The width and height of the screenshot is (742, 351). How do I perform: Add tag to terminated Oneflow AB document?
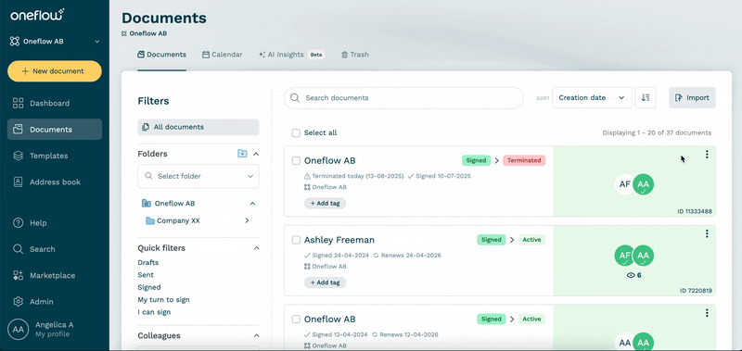click(x=326, y=203)
